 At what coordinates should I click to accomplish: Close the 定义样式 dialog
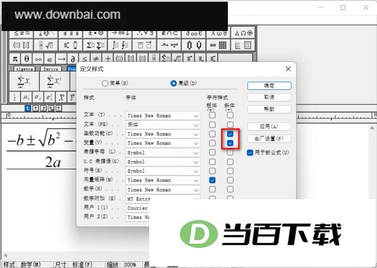tap(288, 69)
